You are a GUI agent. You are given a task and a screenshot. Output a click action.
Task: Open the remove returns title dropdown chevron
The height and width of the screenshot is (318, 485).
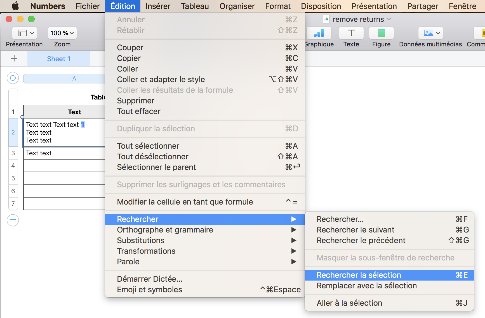click(389, 19)
